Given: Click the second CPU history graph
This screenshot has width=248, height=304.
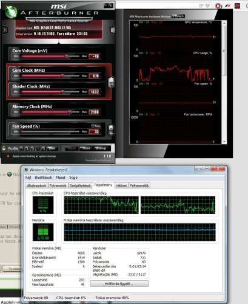Looking at the screenshot, I should (178, 205).
